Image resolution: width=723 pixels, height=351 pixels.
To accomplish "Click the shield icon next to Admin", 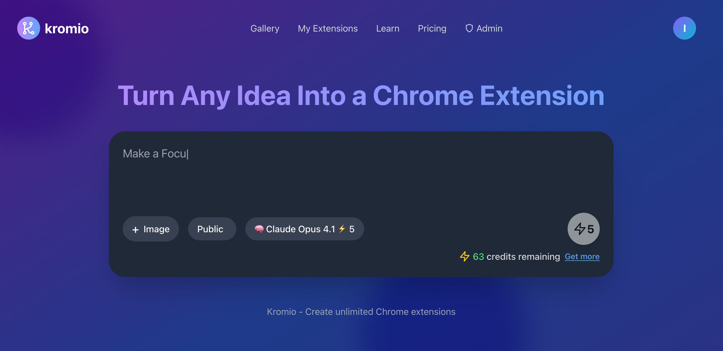I will click(469, 28).
